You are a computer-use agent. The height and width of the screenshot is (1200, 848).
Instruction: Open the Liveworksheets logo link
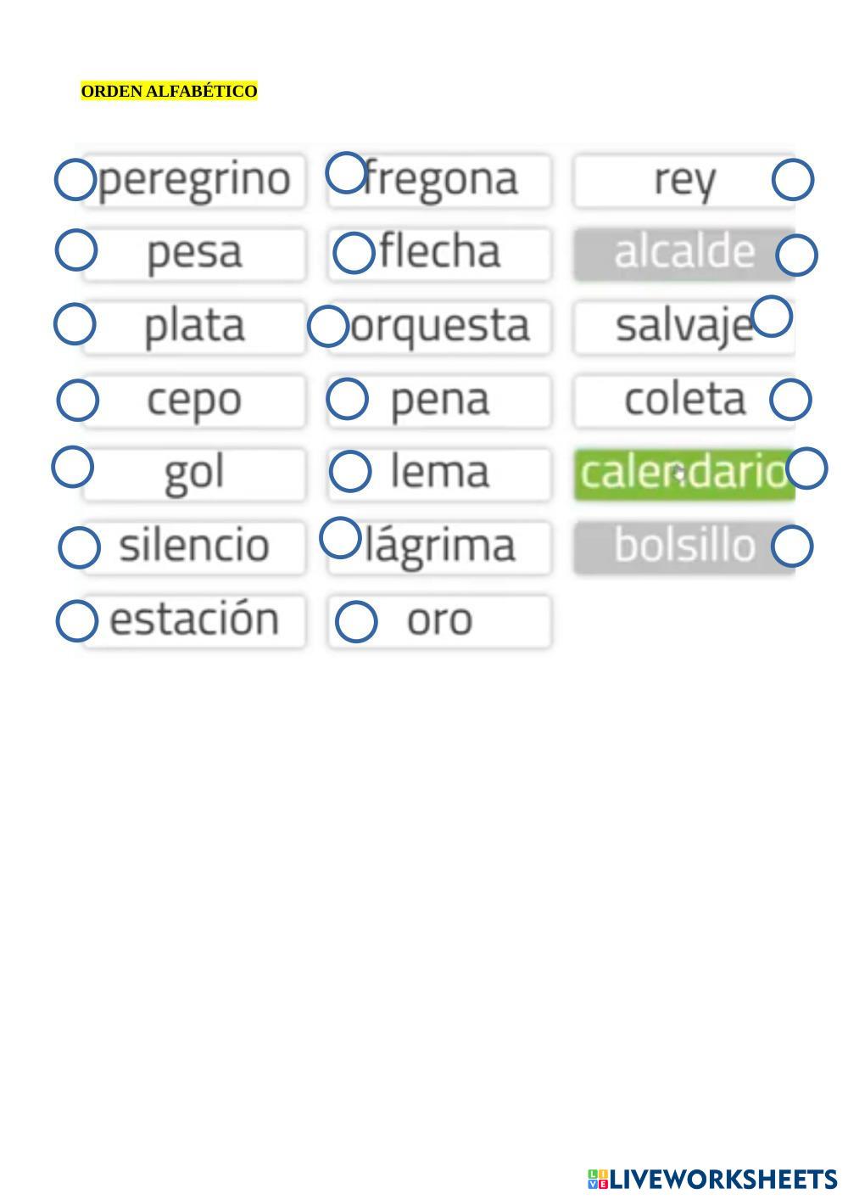pos(712,1179)
